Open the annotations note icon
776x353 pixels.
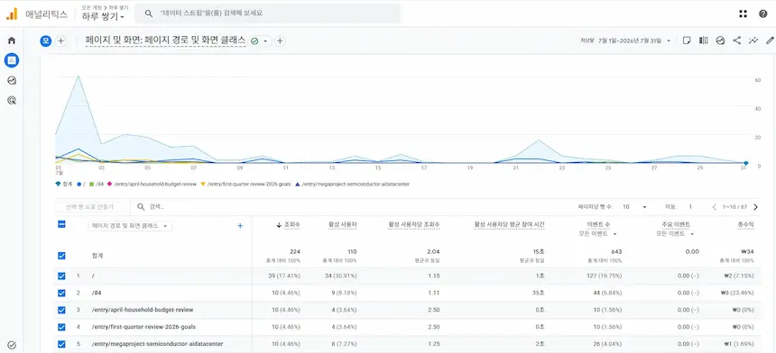click(x=687, y=41)
